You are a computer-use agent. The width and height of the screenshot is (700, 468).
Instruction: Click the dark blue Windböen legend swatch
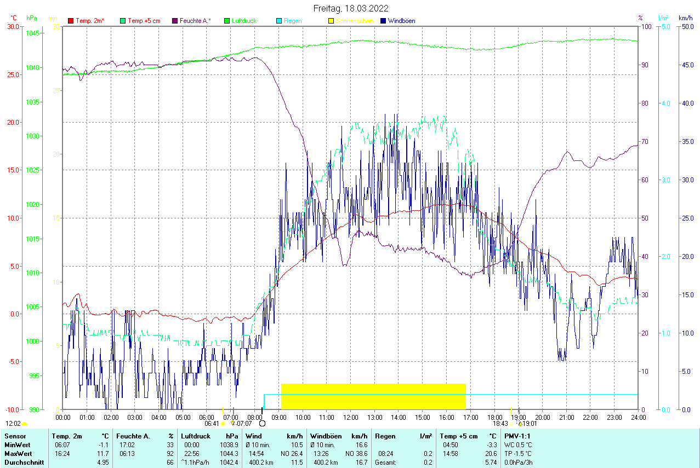point(383,21)
